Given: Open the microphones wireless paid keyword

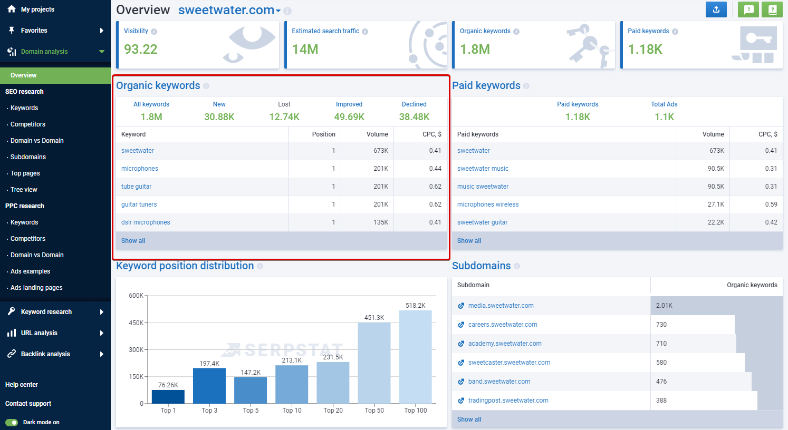Looking at the screenshot, I should pos(488,204).
